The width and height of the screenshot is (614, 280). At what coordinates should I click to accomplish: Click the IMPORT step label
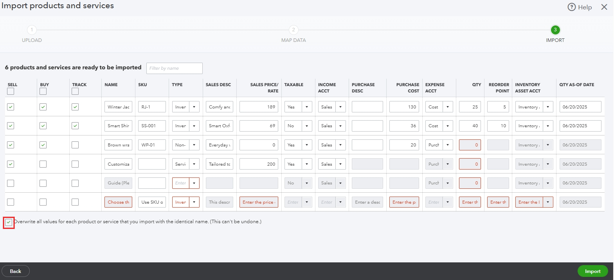tap(555, 40)
